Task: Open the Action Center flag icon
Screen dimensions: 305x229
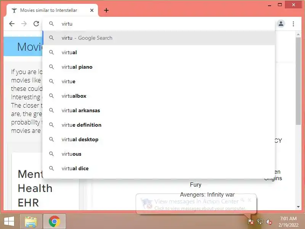Action: (x=250, y=222)
